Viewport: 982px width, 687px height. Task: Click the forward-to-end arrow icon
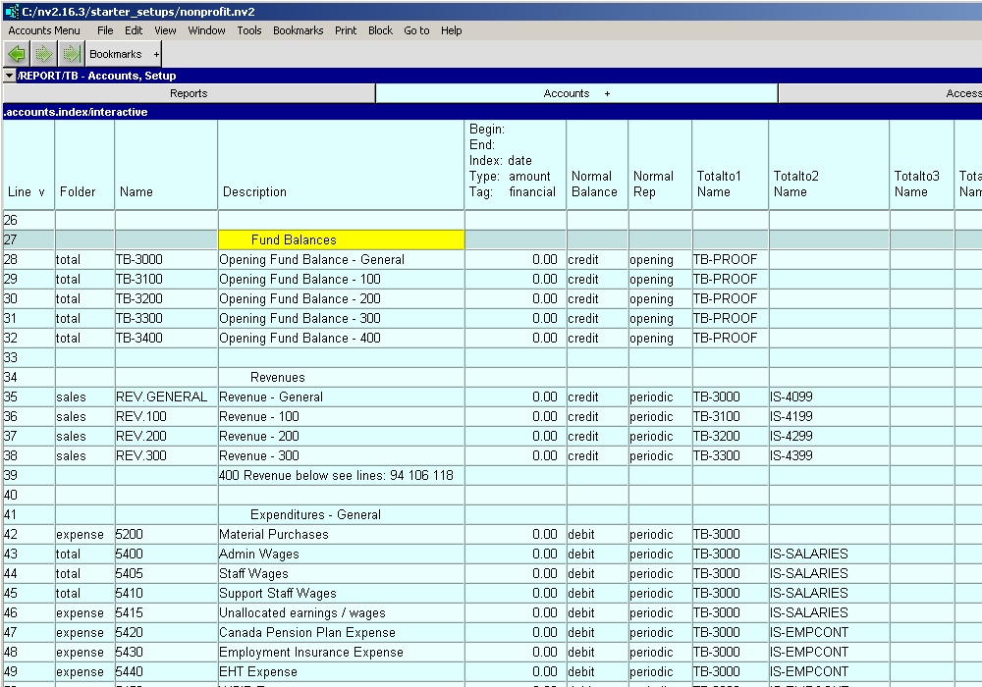(x=71, y=54)
